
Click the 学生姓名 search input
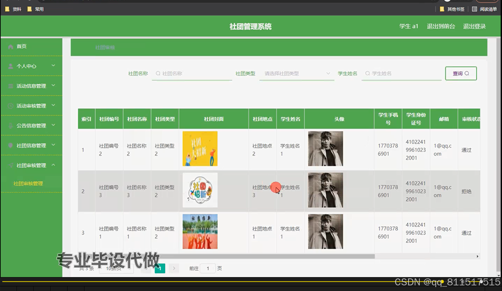click(x=402, y=73)
